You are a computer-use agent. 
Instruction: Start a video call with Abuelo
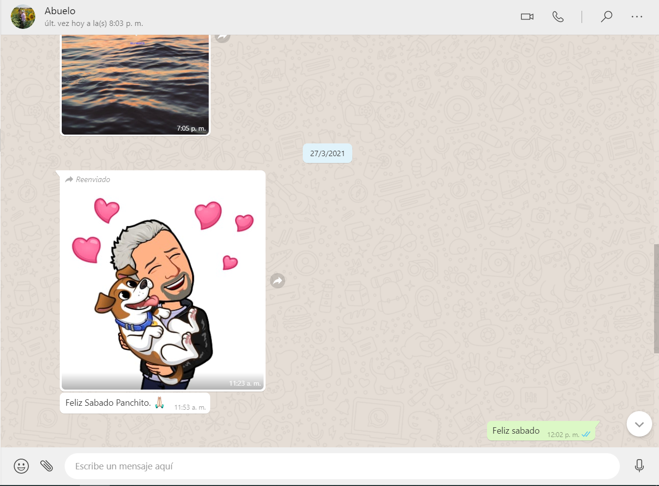tap(527, 17)
